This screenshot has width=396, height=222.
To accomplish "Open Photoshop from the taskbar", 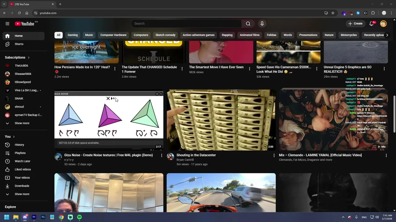I will (x=43, y=217).
